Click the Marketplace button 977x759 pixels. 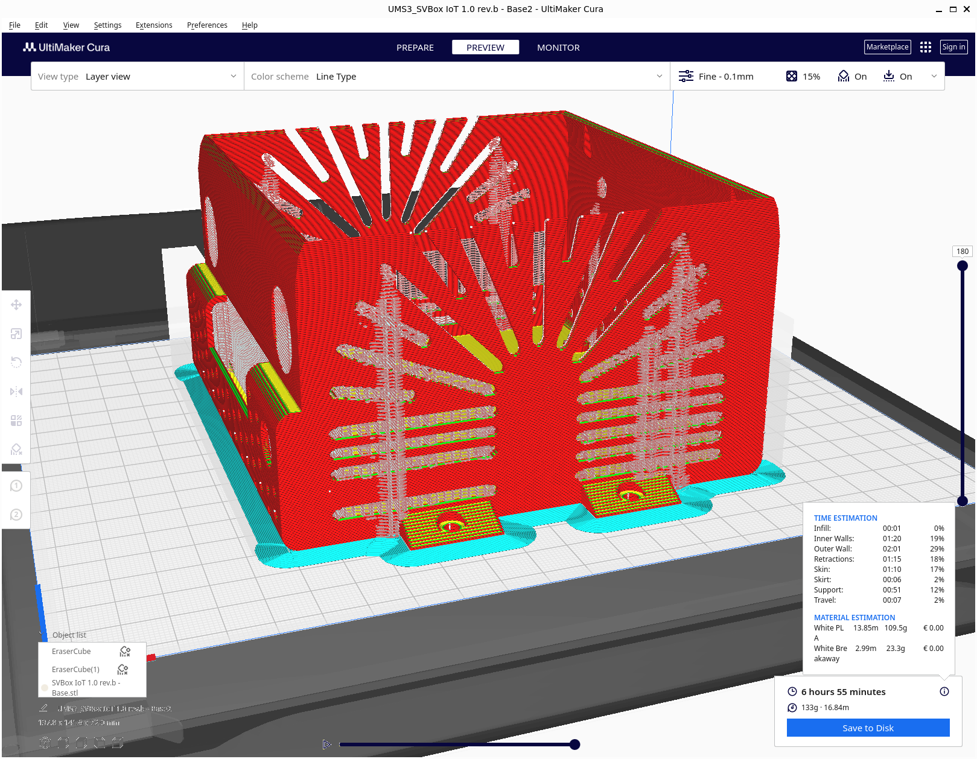(x=887, y=47)
